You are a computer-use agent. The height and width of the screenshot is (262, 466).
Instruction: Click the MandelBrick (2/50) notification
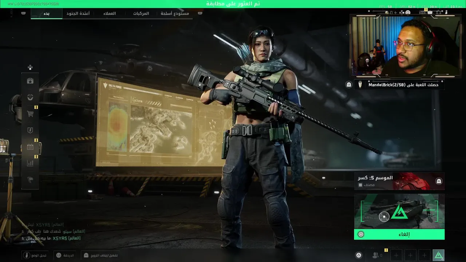point(399,85)
